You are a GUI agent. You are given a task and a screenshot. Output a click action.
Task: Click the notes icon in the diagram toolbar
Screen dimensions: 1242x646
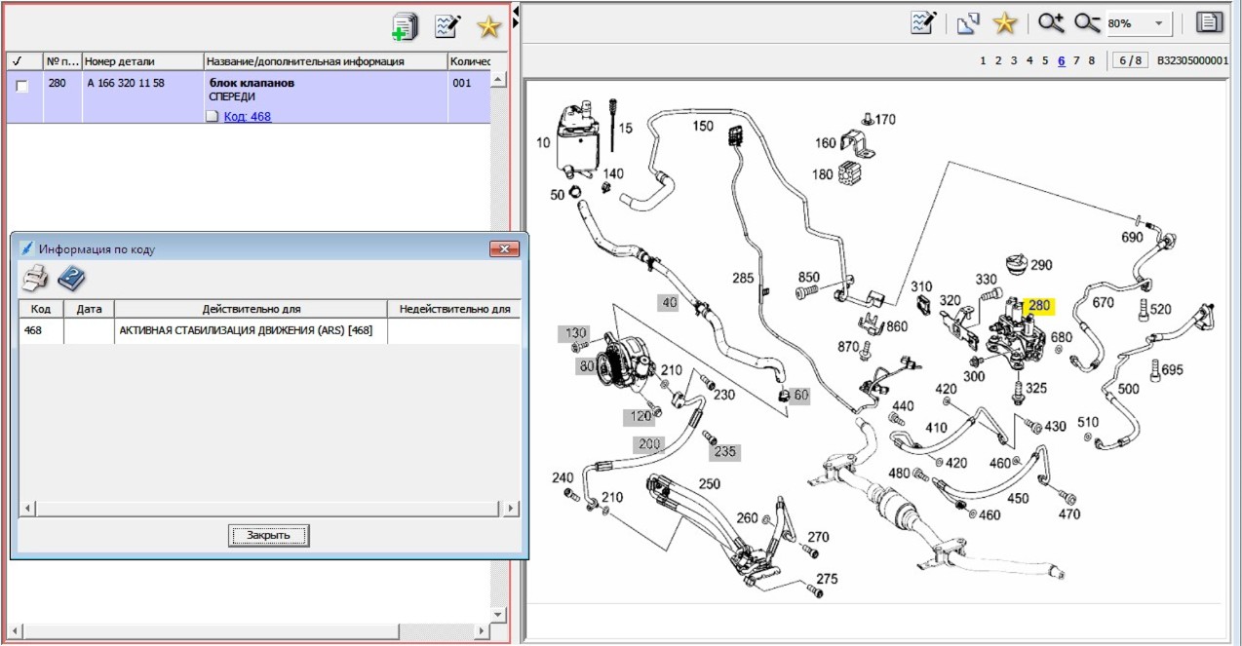point(923,22)
